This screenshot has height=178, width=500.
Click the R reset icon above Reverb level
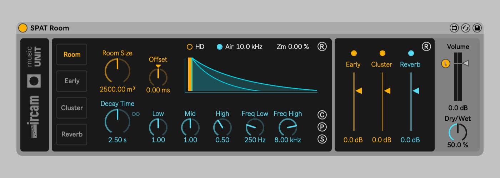(x=426, y=47)
